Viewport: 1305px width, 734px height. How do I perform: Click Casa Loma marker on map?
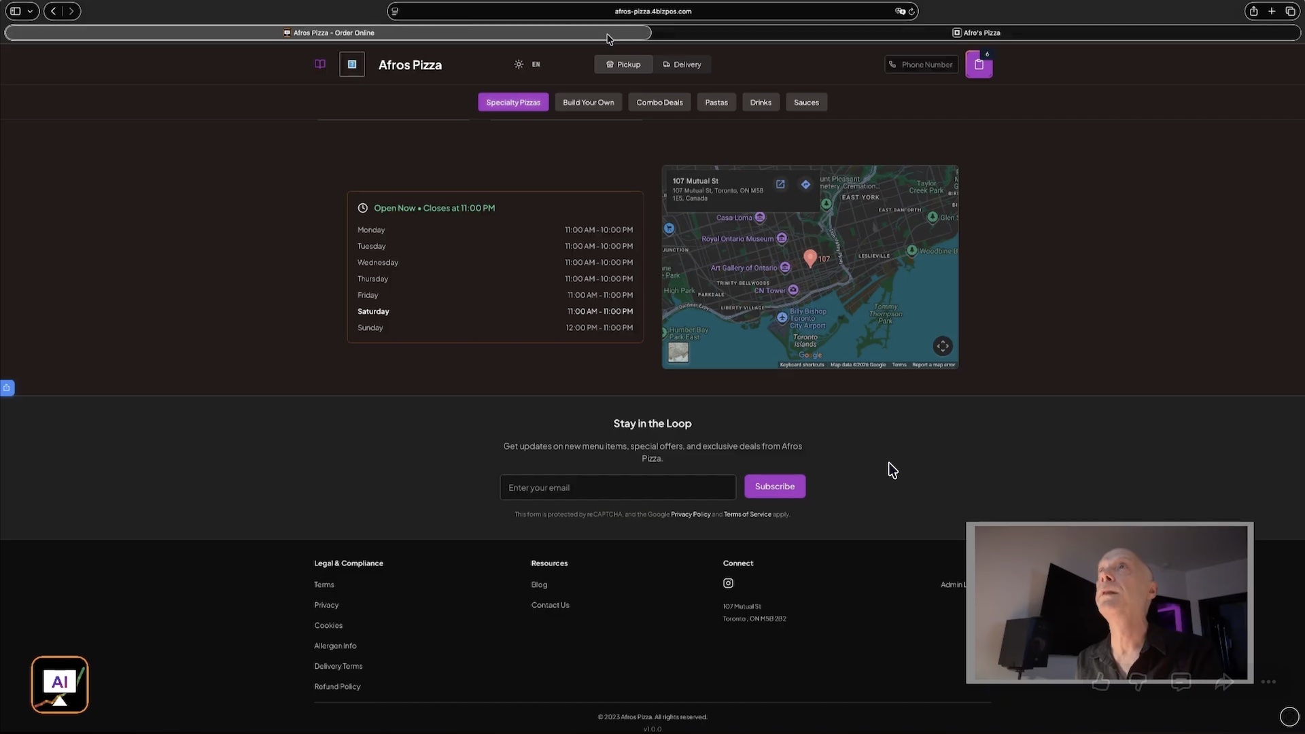(760, 217)
